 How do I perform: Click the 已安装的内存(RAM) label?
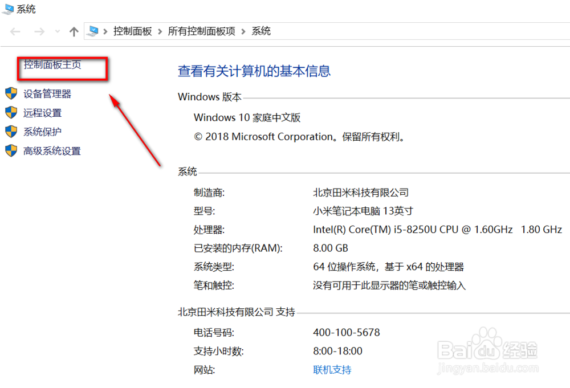coord(238,248)
